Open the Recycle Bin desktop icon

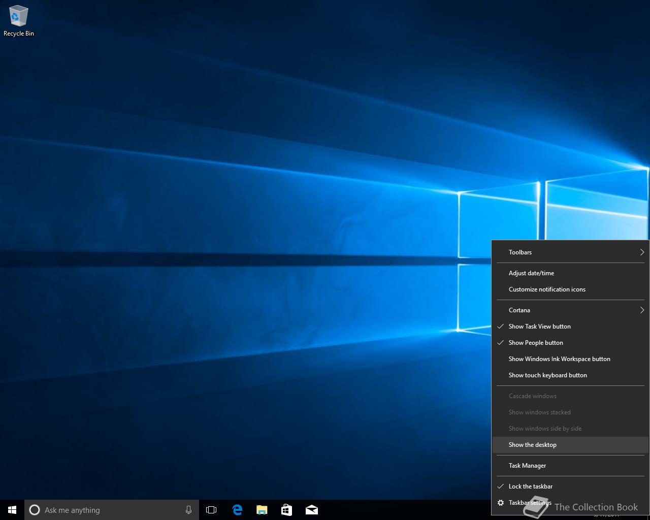[x=19, y=21]
